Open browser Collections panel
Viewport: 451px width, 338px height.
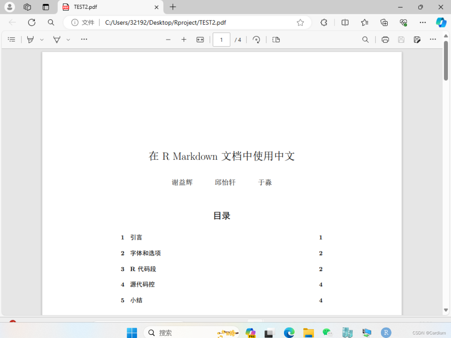pos(384,22)
